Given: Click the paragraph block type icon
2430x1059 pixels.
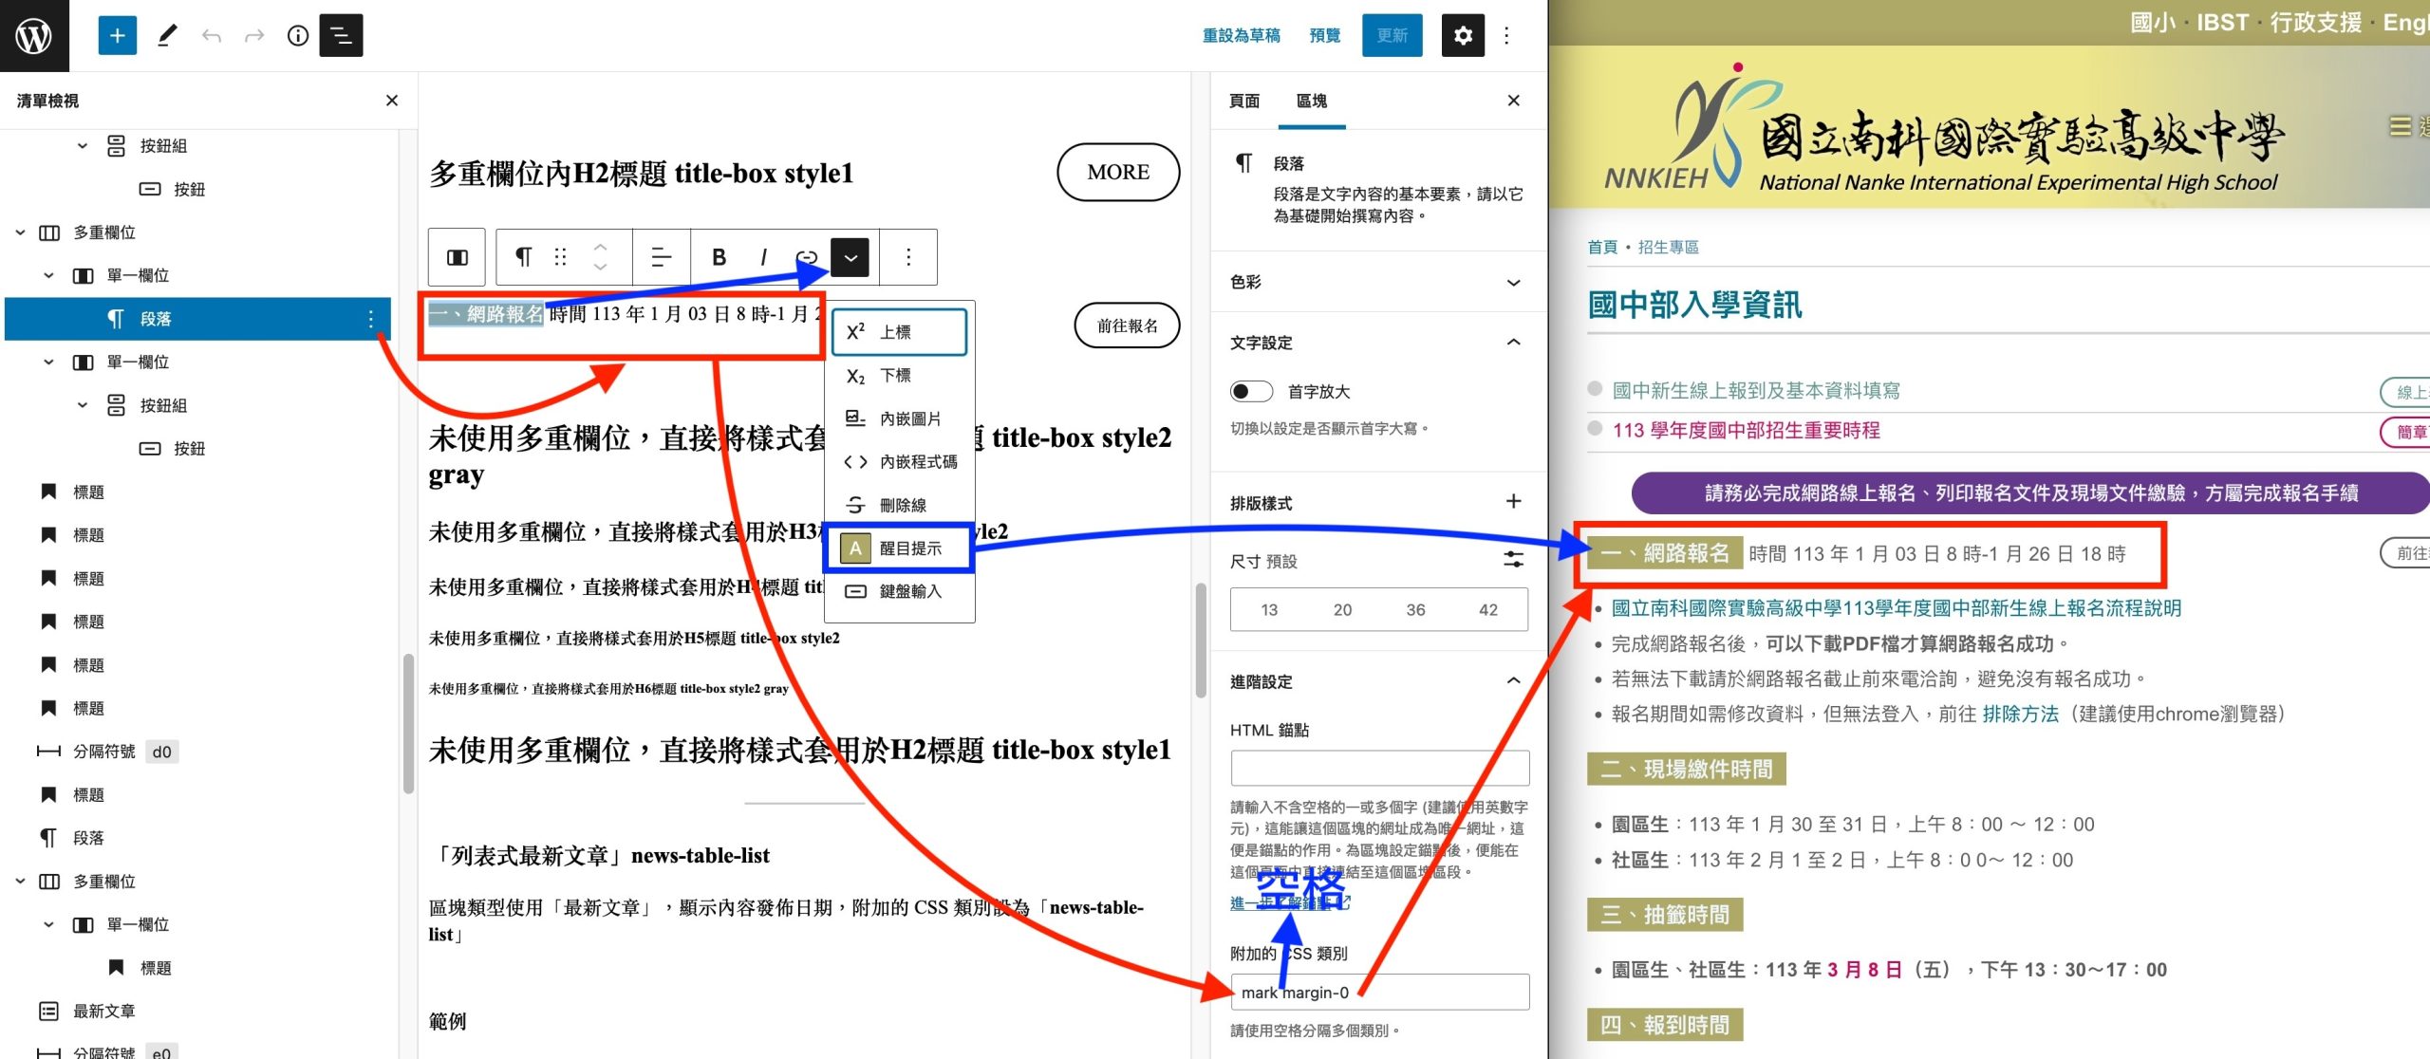Looking at the screenshot, I should [523, 257].
